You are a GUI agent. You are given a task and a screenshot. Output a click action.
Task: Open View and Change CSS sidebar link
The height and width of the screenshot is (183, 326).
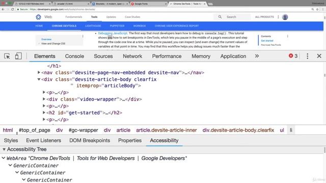(53, 44)
